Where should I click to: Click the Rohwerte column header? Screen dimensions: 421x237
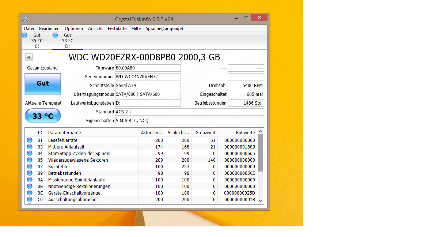click(x=237, y=132)
